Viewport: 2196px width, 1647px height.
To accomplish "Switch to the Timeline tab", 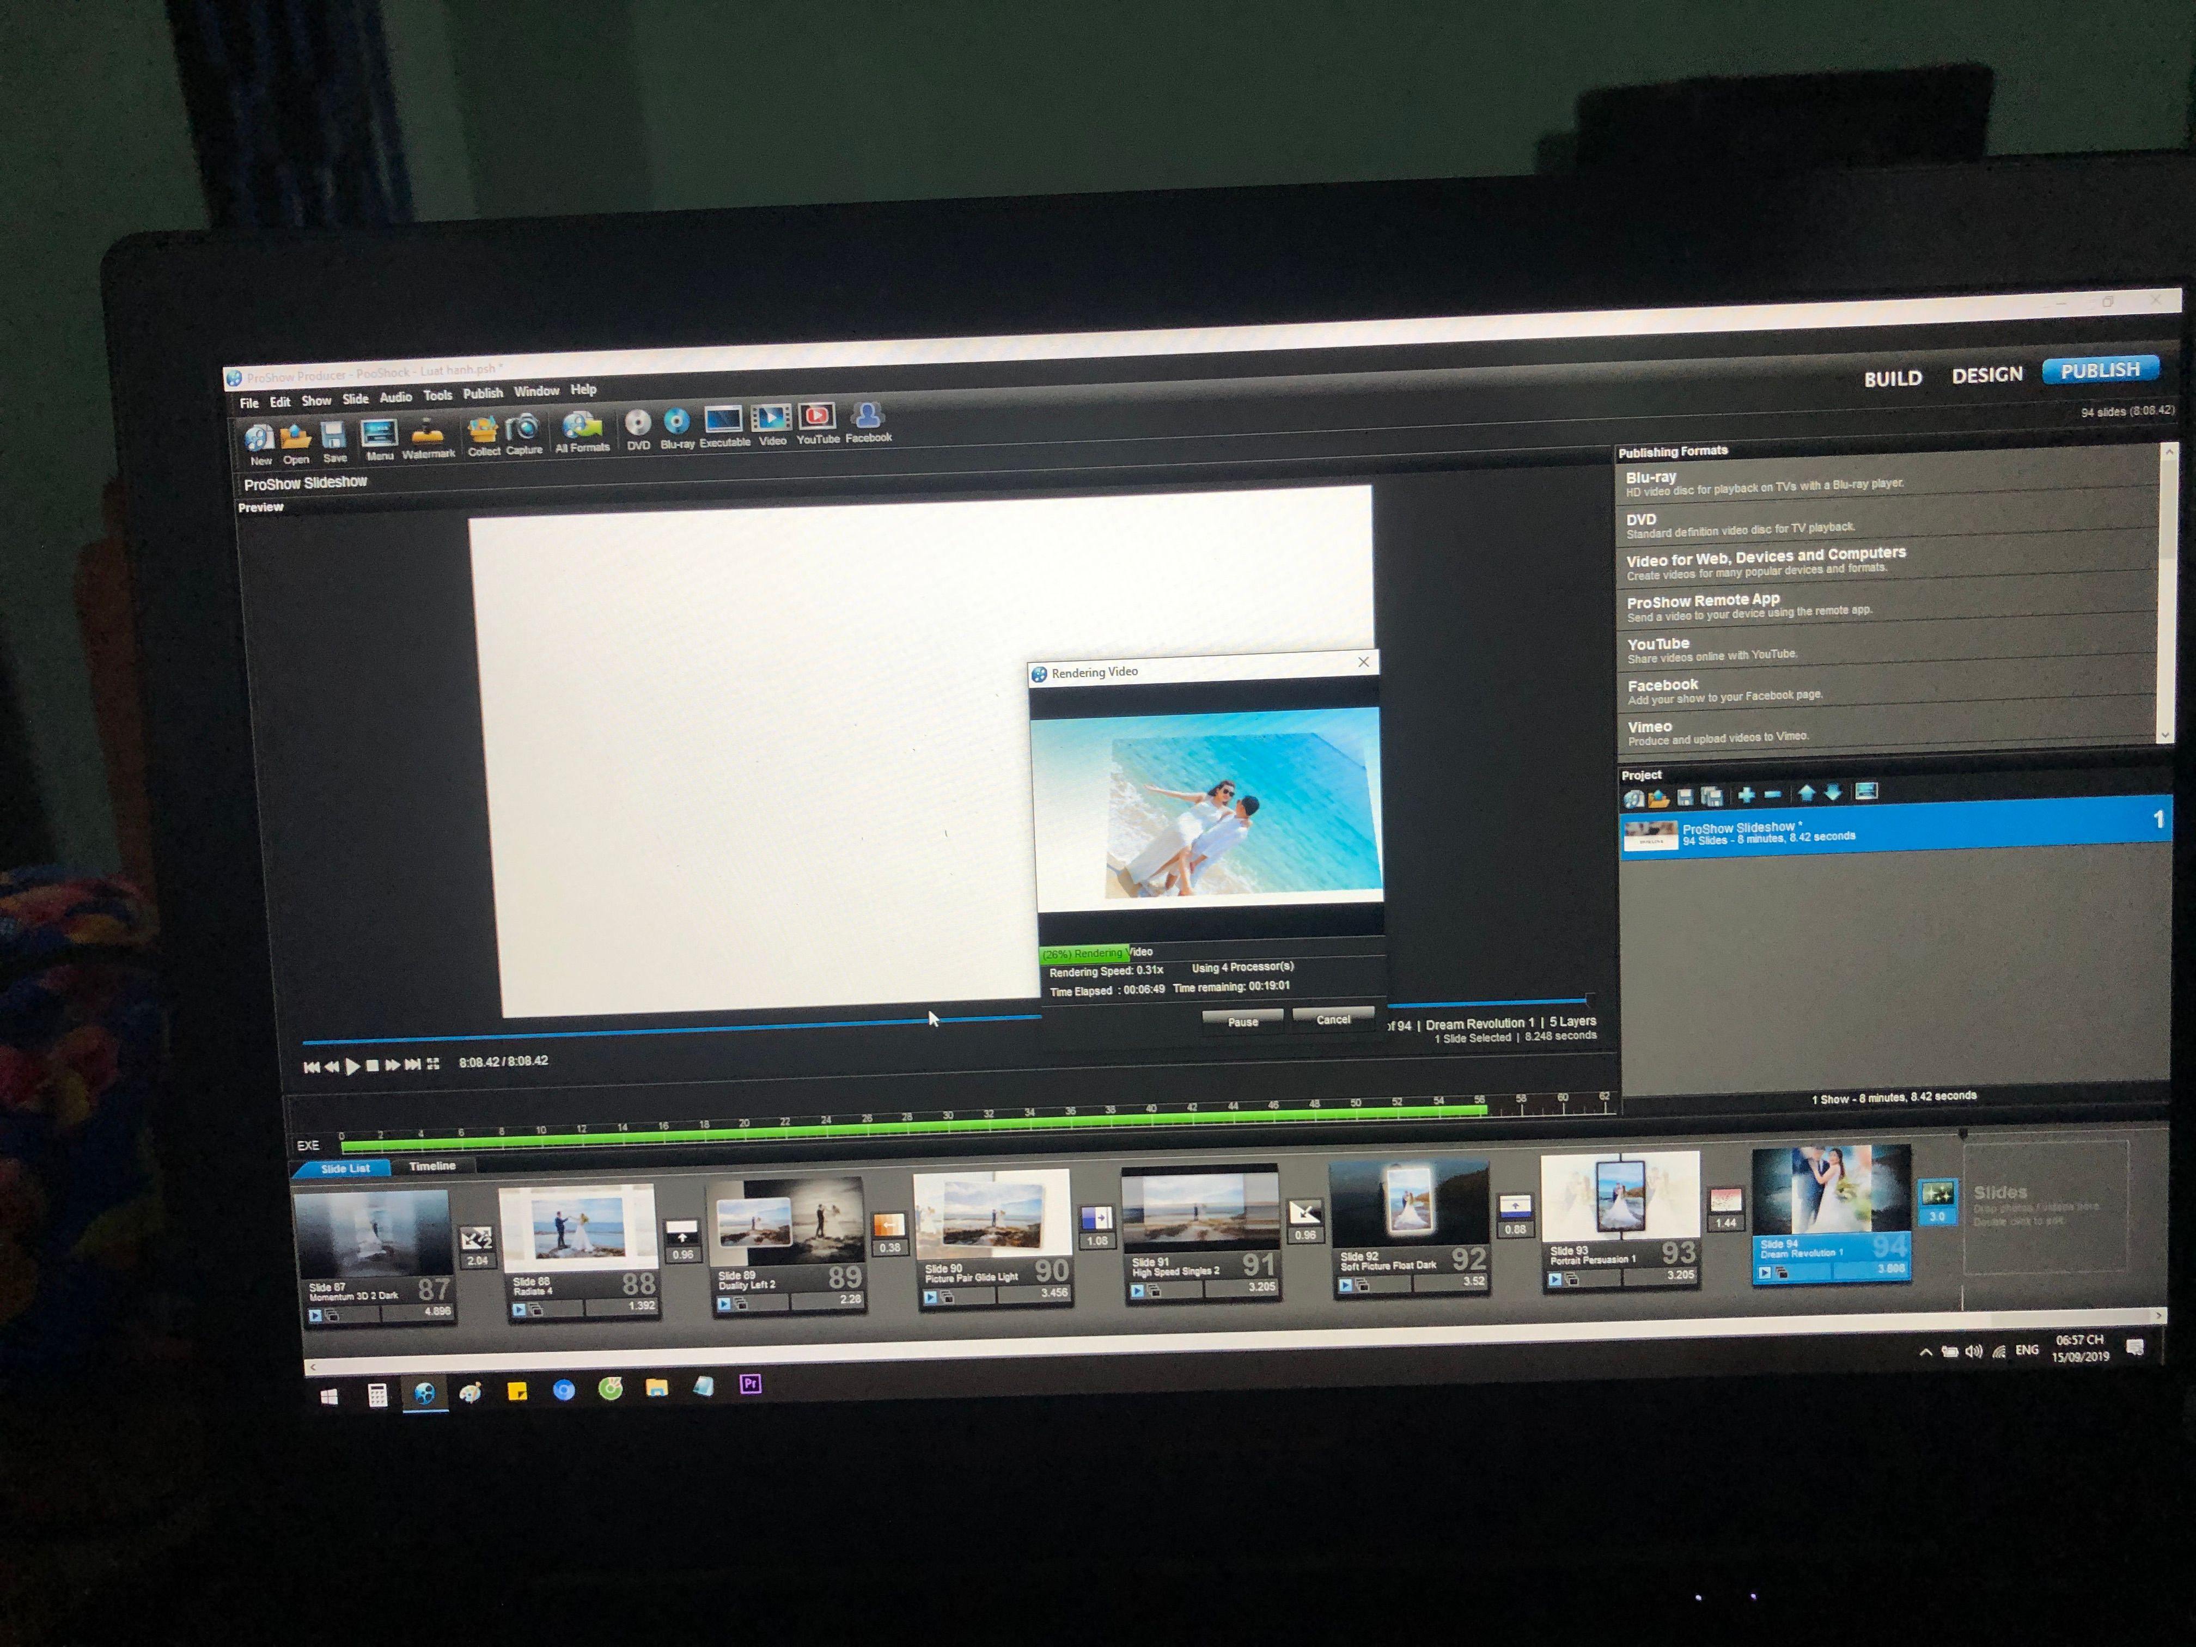I will click(432, 1166).
